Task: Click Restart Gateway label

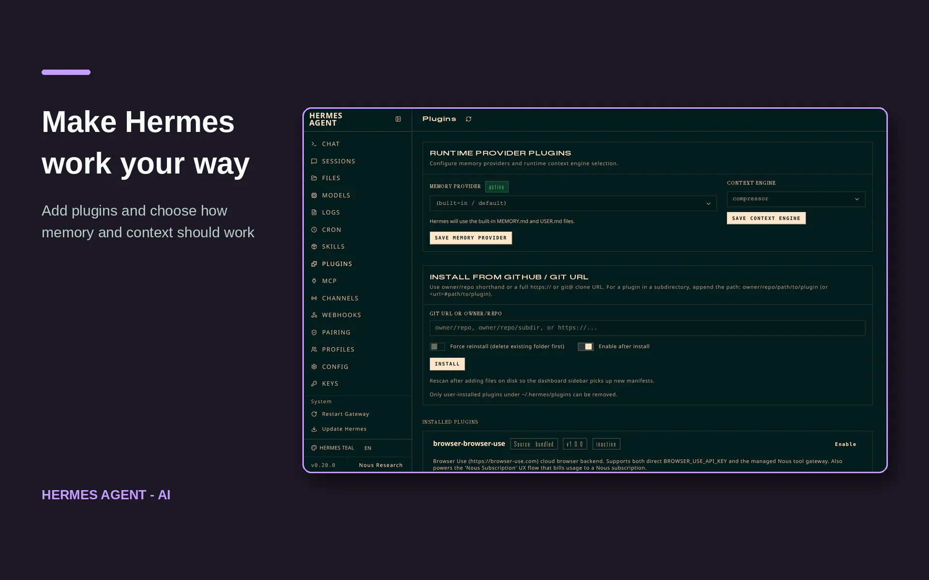Action: (x=345, y=414)
